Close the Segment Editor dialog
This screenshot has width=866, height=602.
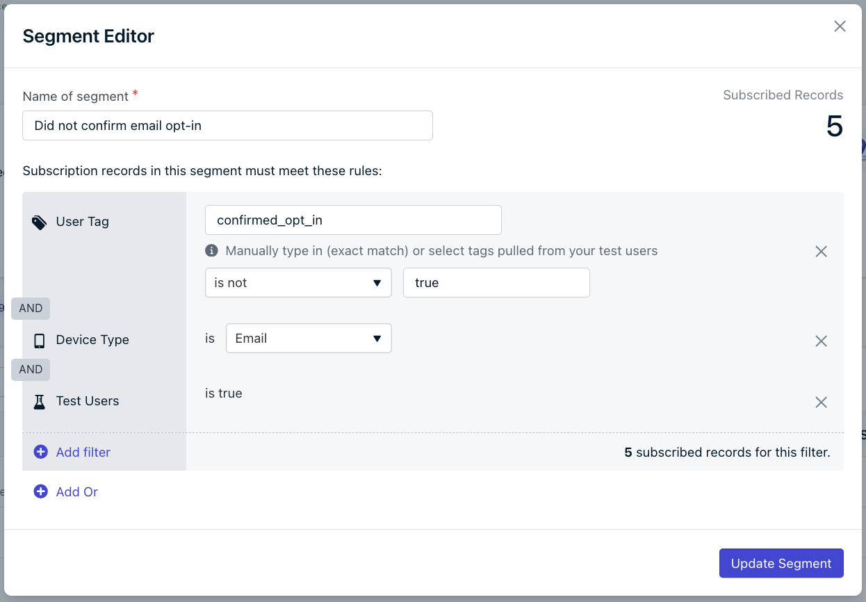pos(840,26)
